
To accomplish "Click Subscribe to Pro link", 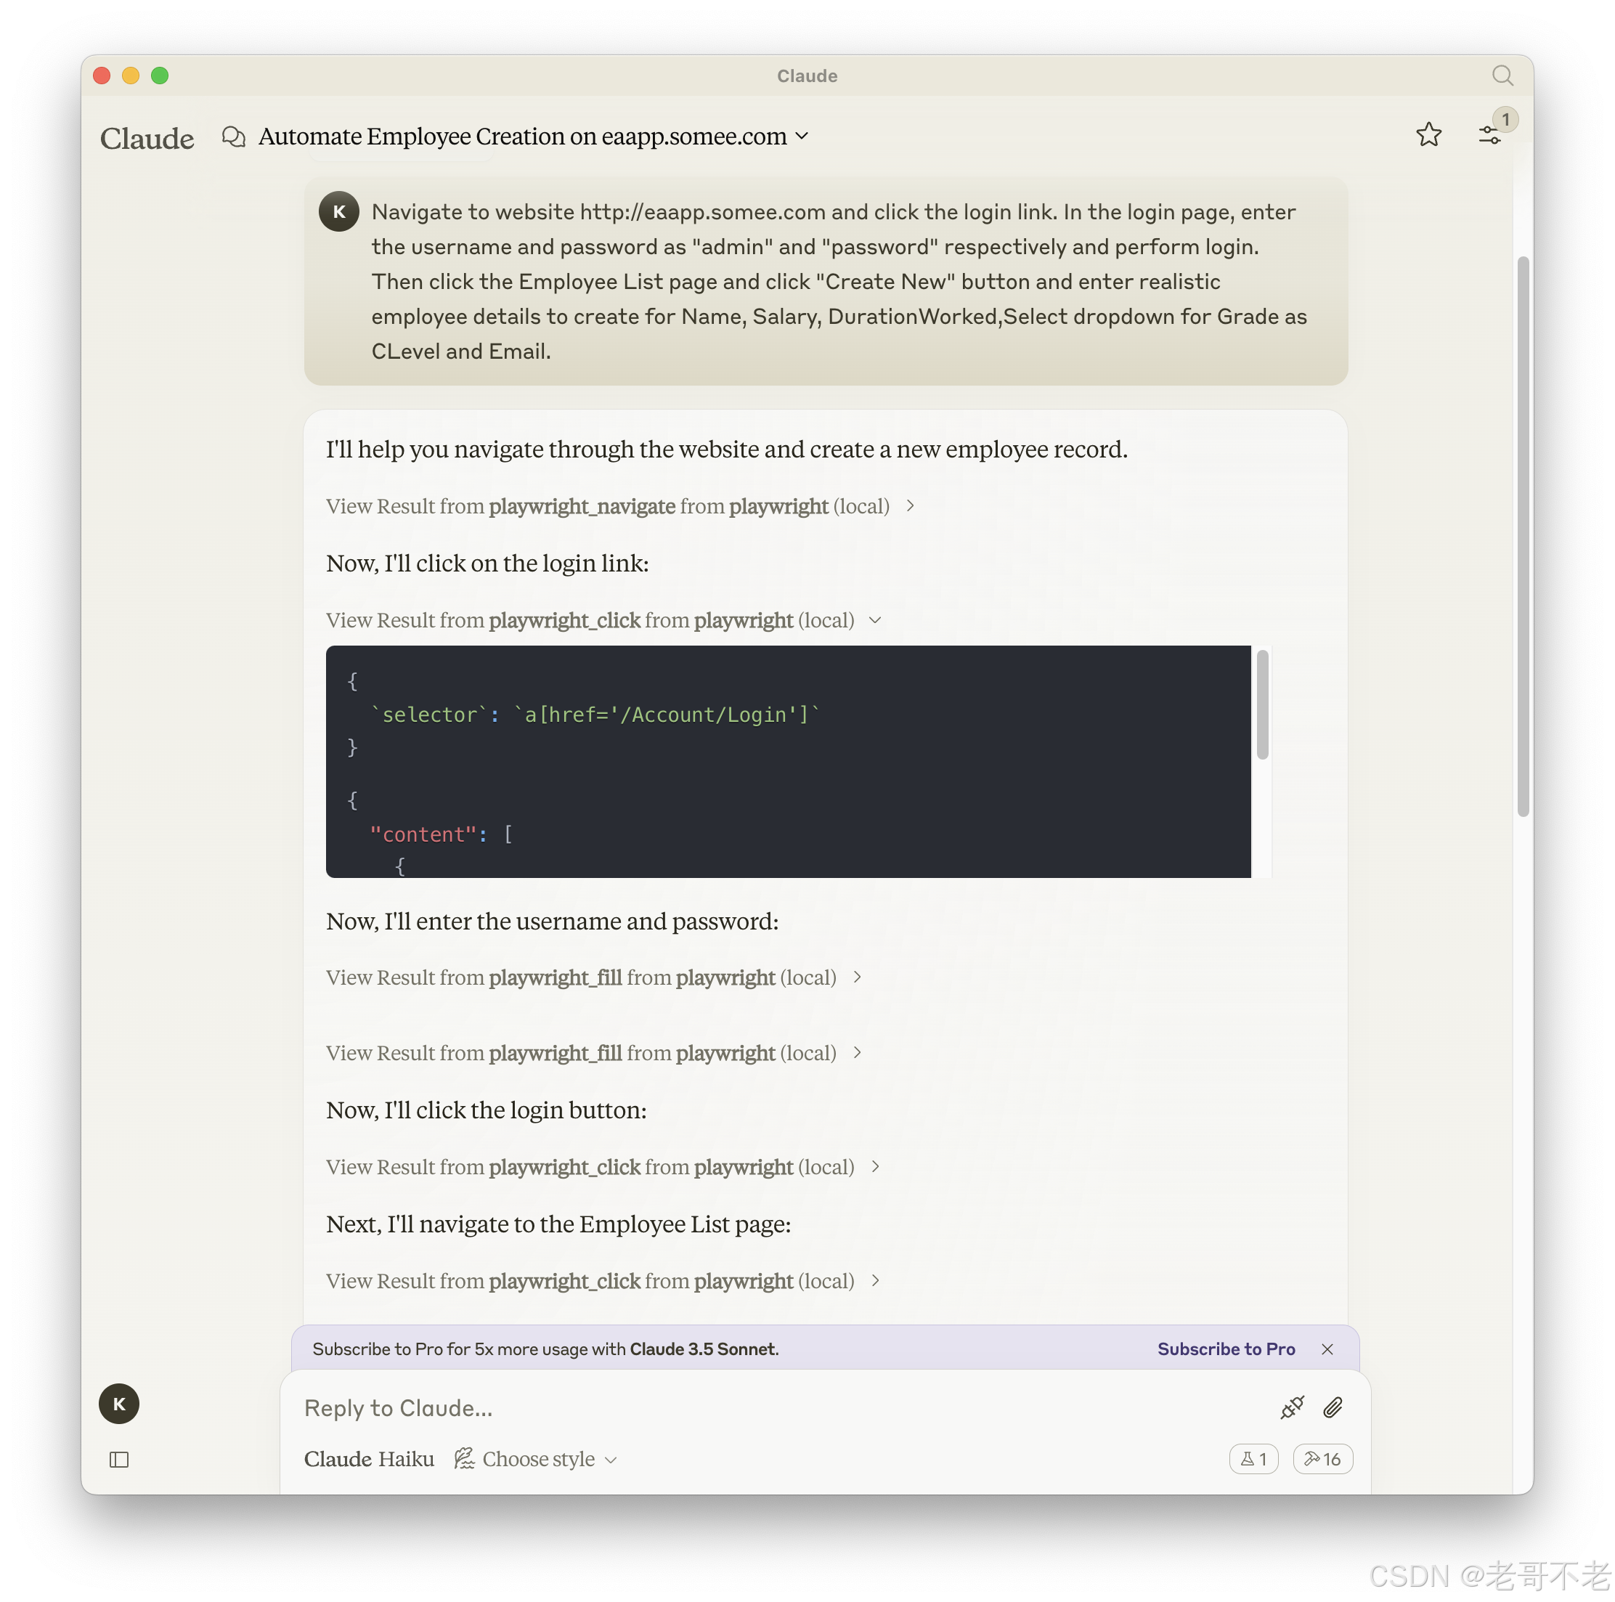I will pos(1226,1349).
